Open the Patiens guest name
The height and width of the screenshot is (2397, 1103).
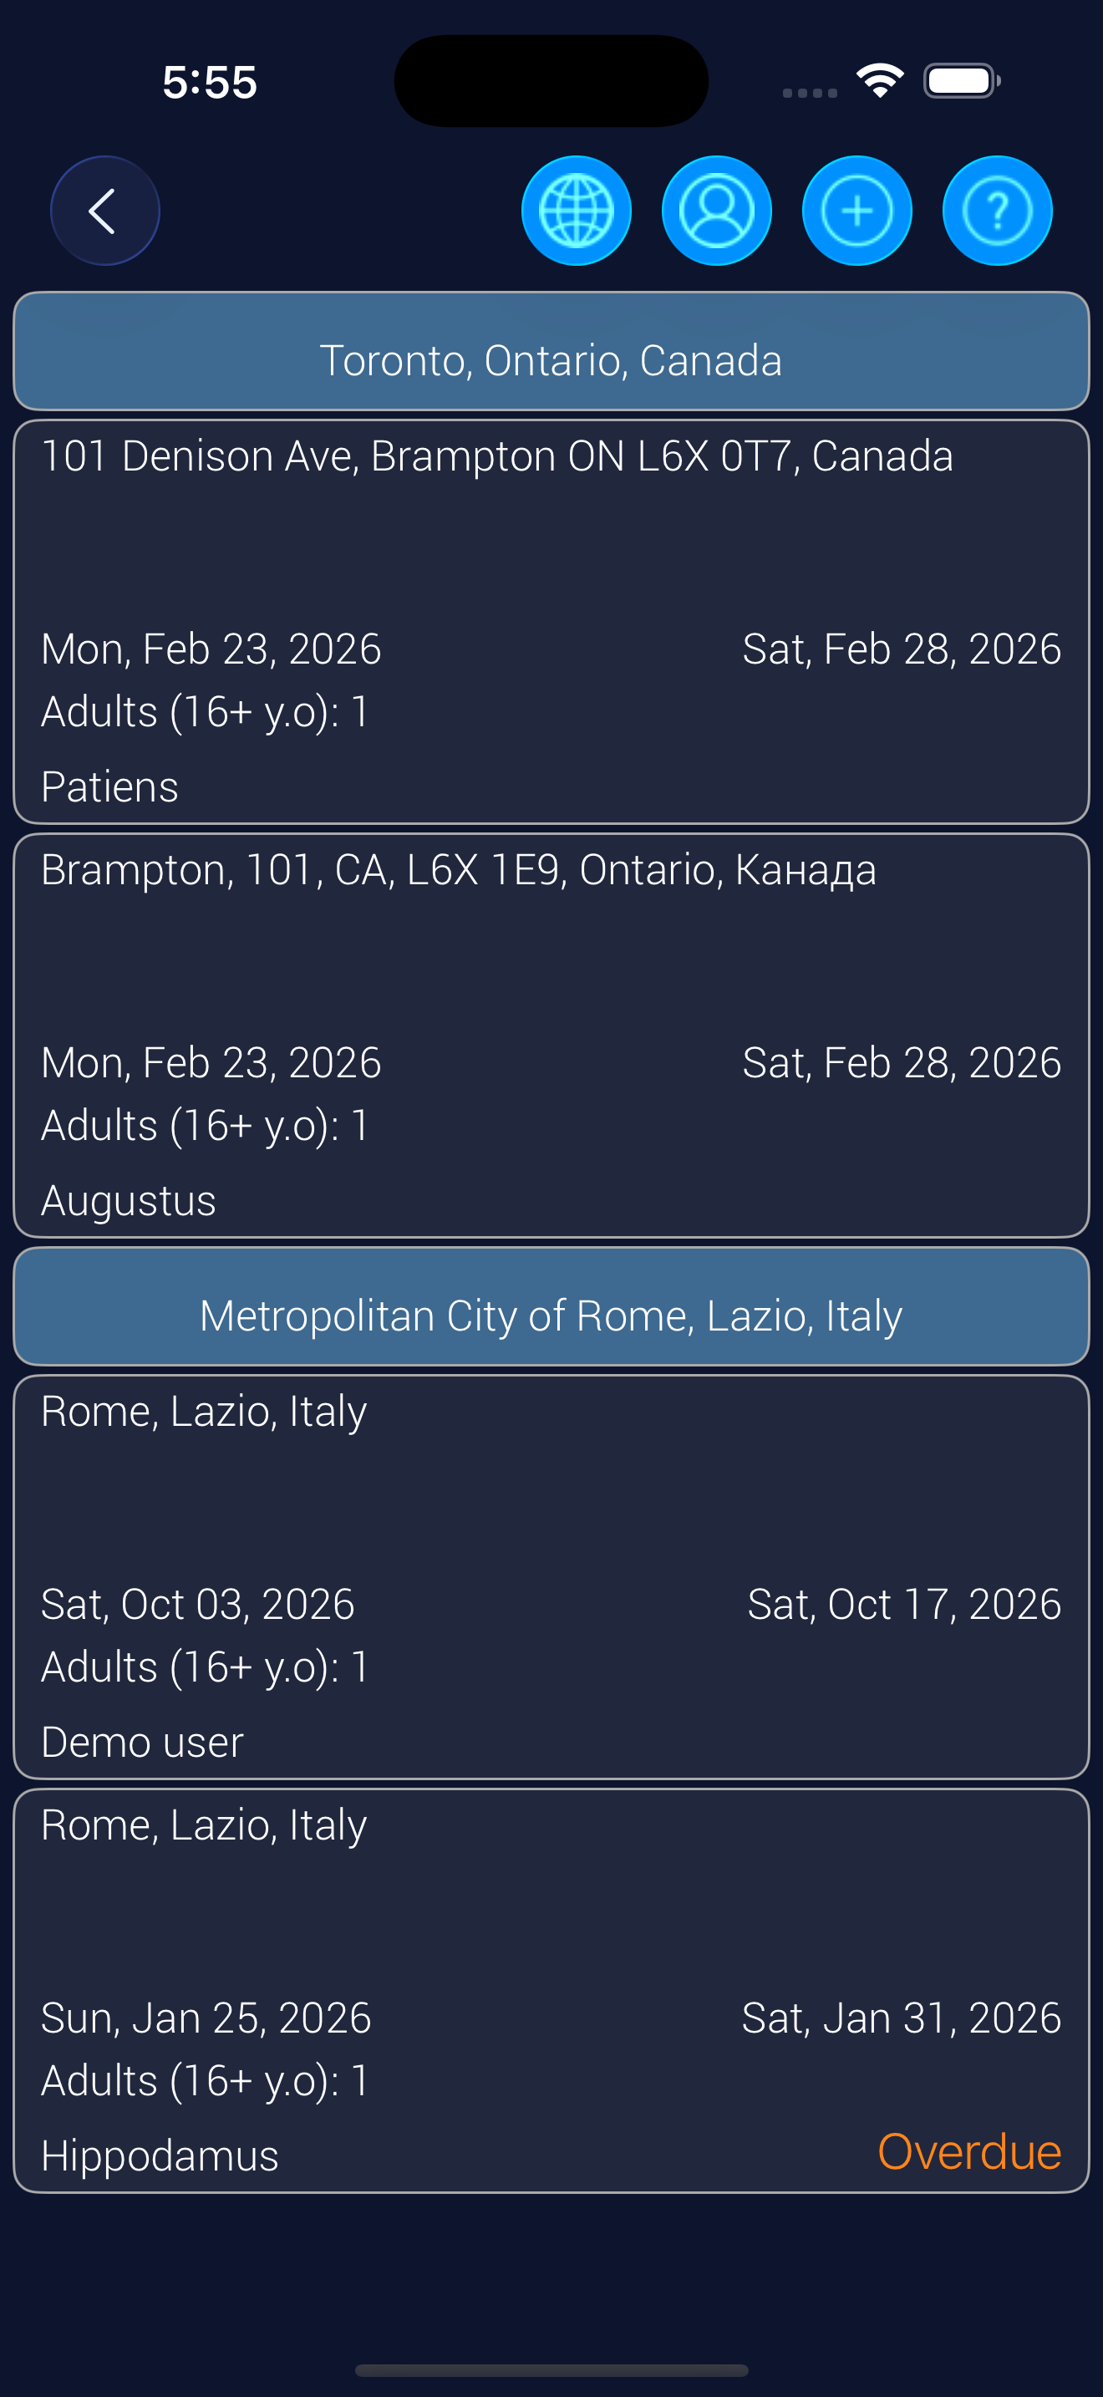coord(109,787)
